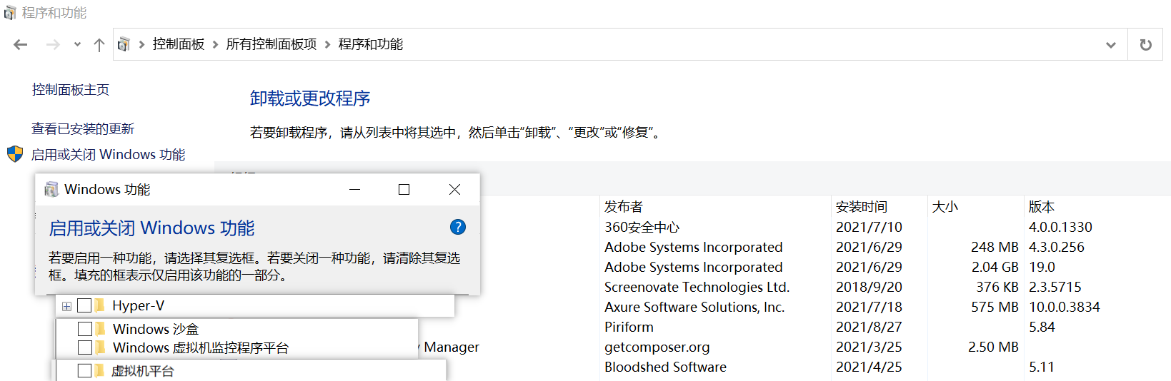Close the Windows 功能 dialog
The height and width of the screenshot is (381, 1171).
click(x=454, y=190)
